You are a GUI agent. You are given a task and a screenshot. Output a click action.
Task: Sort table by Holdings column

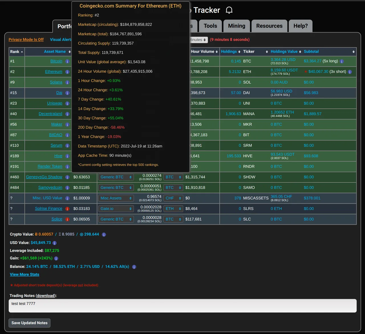pyautogui.click(x=231, y=52)
